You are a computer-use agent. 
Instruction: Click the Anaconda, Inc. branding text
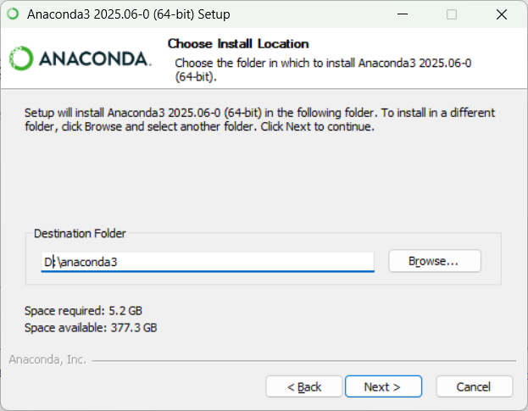[x=47, y=359]
